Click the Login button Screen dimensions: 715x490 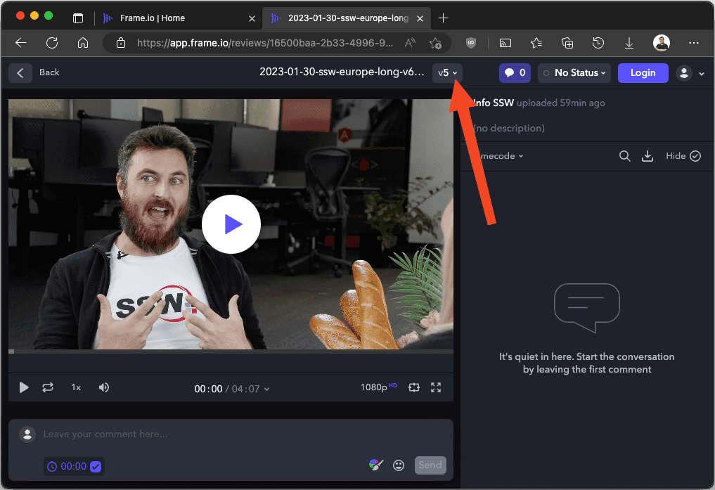point(643,72)
